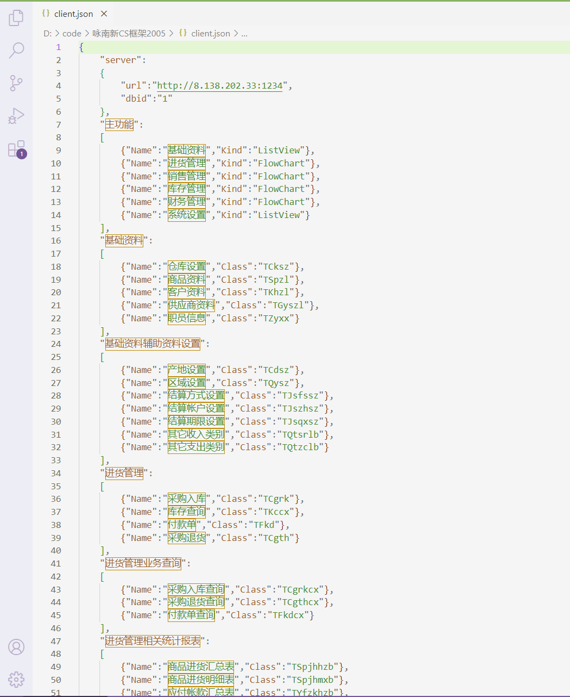Open the Search view in the activity bar
570x697 pixels.
(x=16, y=51)
